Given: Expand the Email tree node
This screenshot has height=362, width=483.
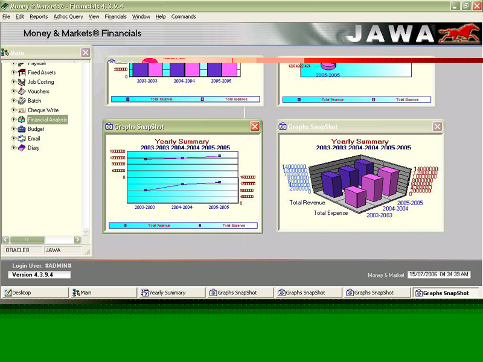Looking at the screenshot, I should click(13, 139).
